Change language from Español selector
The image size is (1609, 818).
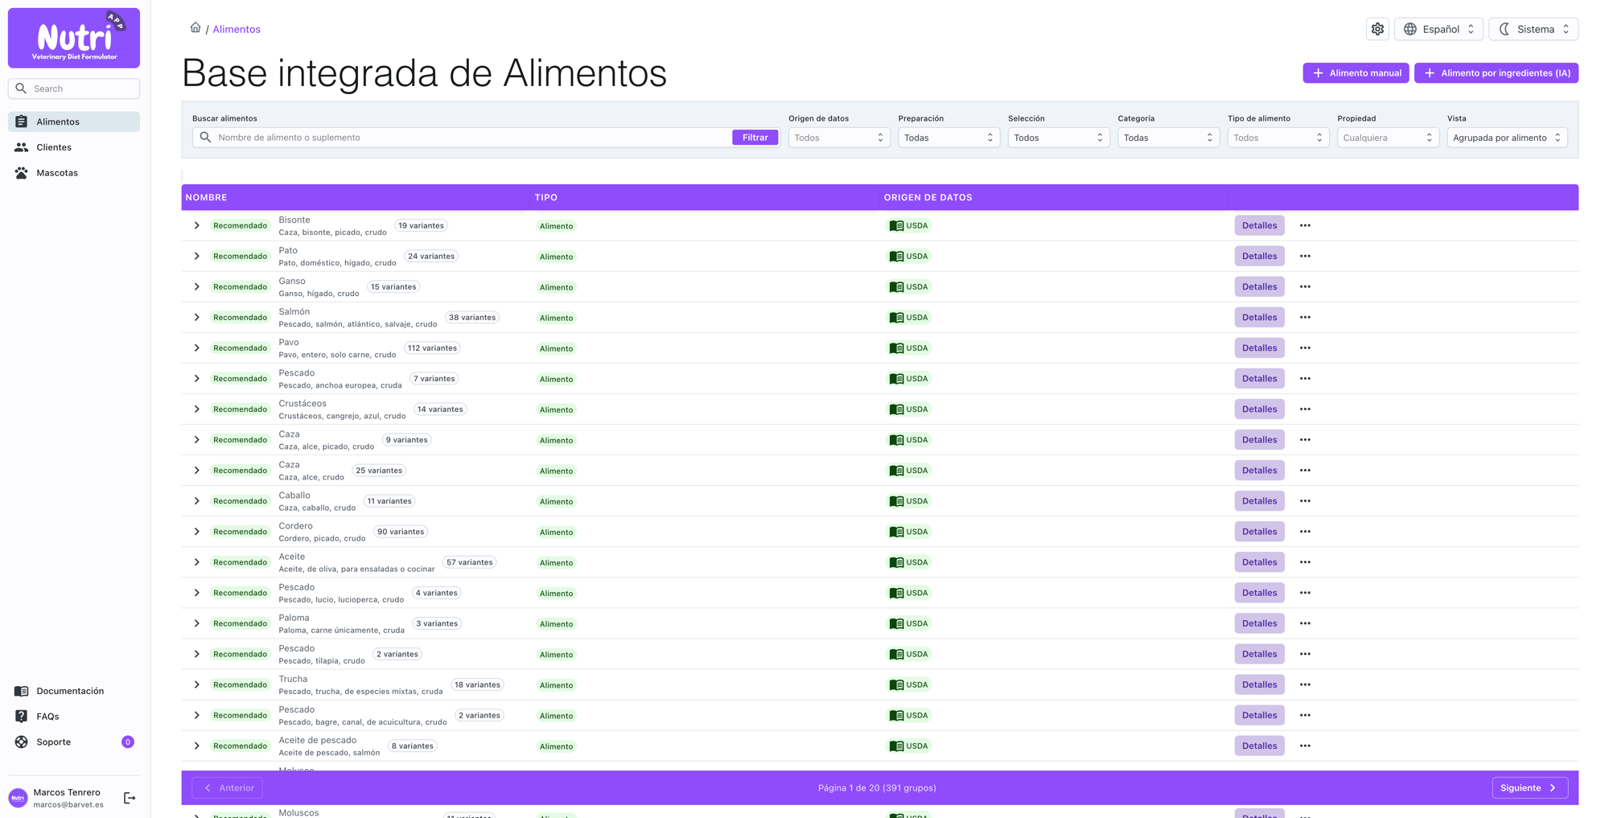[x=1438, y=29]
